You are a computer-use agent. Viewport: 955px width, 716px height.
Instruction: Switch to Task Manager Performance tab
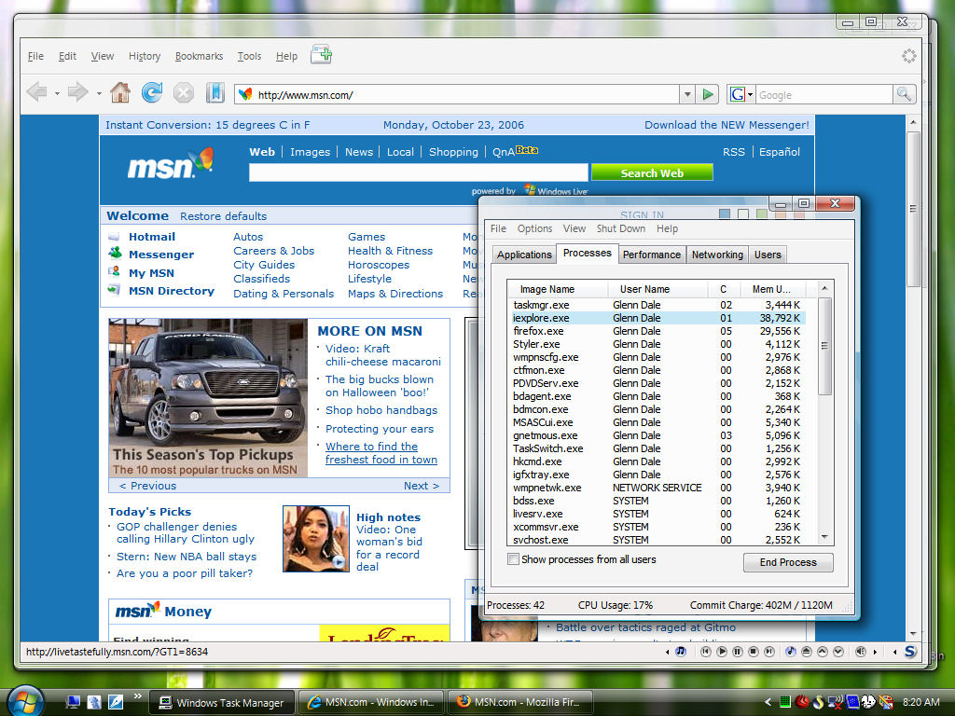[x=652, y=255]
